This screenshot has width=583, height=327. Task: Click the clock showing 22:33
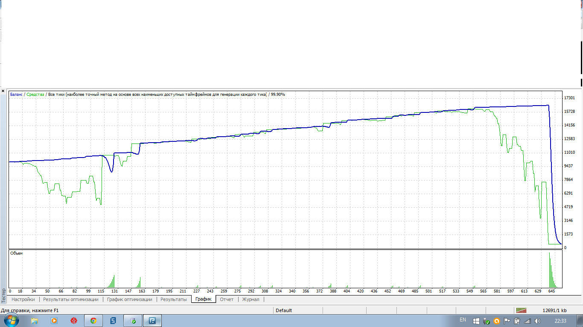click(x=560, y=321)
